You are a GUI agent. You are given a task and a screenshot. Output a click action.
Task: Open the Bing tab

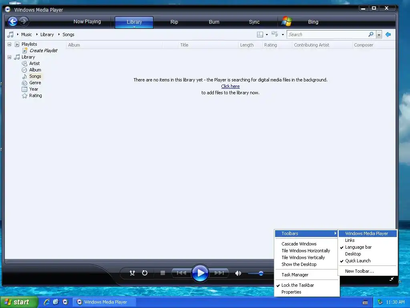(313, 22)
